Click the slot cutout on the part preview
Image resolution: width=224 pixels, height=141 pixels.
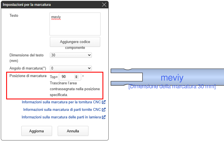(127, 77)
